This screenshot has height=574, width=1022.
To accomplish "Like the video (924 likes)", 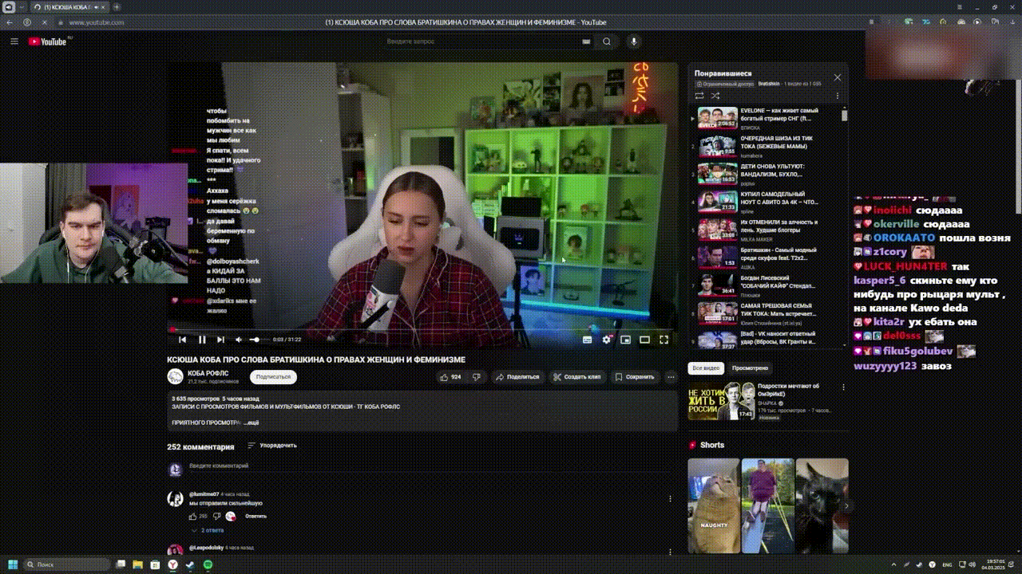I will (450, 377).
